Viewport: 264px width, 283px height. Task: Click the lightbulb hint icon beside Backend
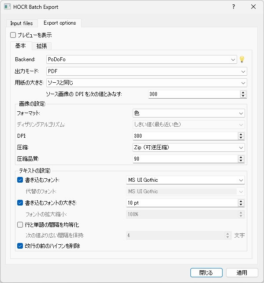pyautogui.click(x=242, y=59)
